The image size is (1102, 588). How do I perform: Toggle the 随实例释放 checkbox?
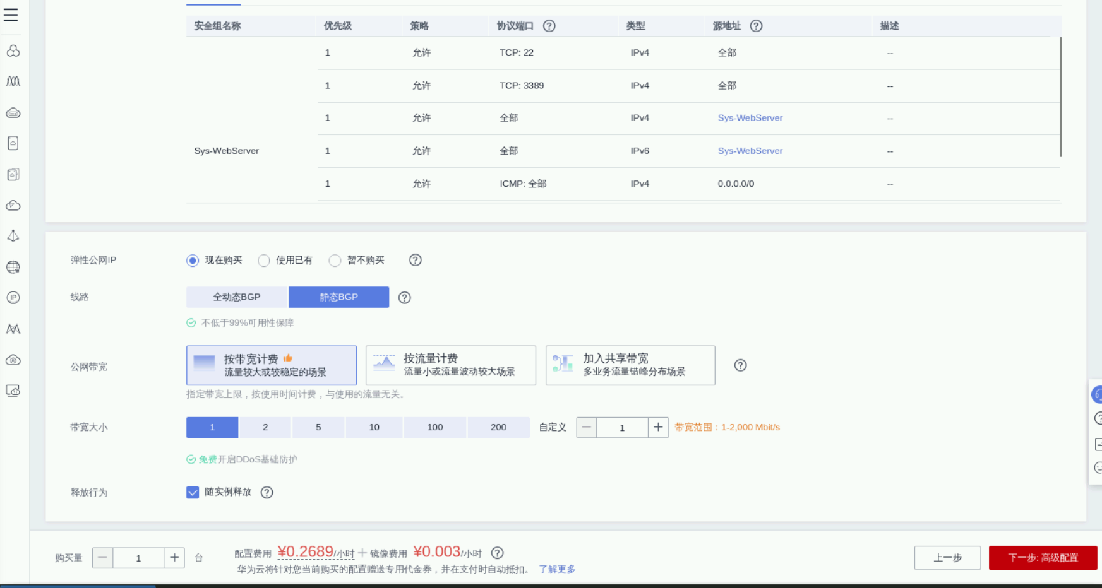(193, 492)
